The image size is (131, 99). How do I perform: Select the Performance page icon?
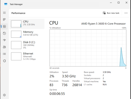coord(4,26)
